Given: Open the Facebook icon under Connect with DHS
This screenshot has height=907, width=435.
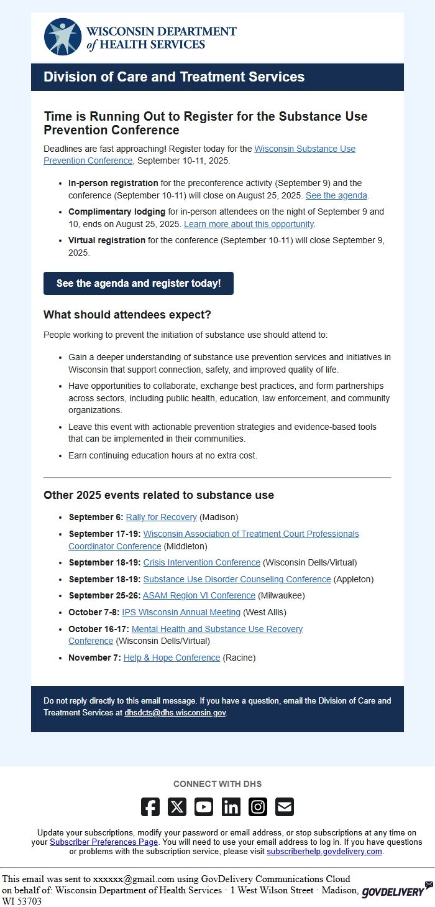Looking at the screenshot, I should click(150, 807).
